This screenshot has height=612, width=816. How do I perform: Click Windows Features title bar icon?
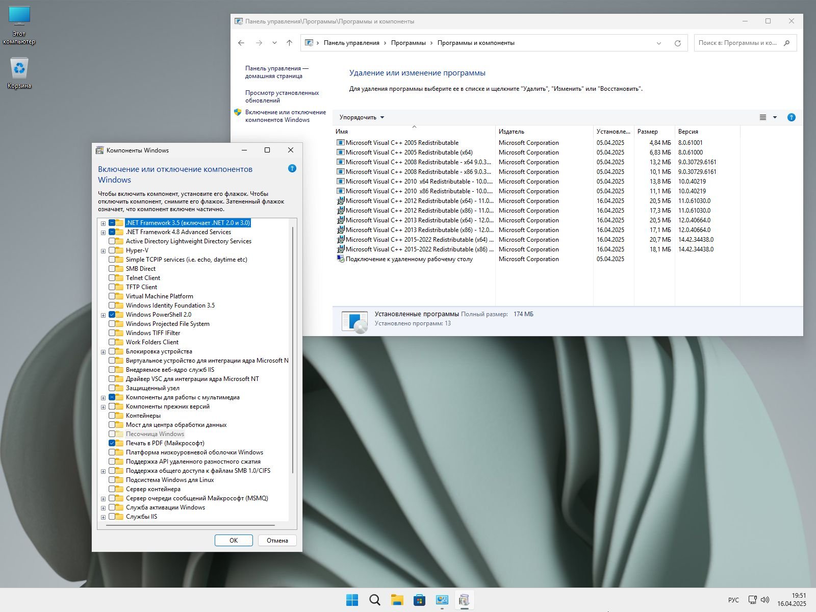100,150
